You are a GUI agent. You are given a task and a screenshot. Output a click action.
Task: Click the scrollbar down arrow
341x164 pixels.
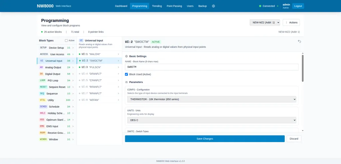point(302,130)
